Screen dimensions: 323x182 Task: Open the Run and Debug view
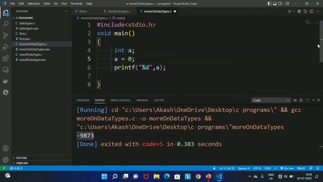6,47
